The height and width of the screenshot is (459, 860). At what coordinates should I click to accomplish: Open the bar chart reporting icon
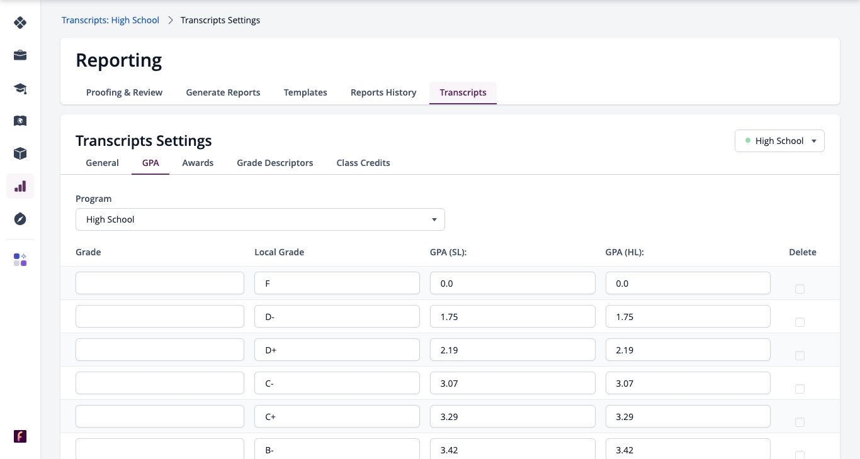(x=20, y=186)
